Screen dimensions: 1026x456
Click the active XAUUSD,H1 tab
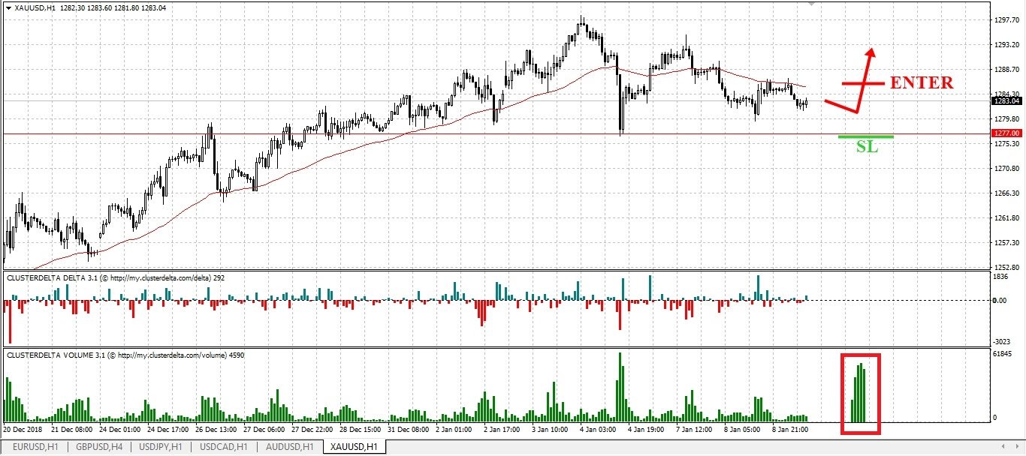click(x=352, y=447)
